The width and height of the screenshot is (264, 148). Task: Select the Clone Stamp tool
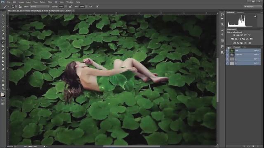(3, 46)
